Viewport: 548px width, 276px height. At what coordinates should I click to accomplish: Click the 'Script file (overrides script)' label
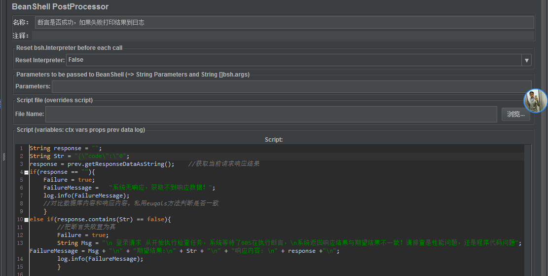tap(55, 100)
